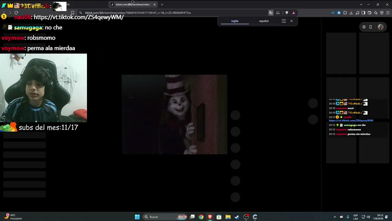Screen dimensions: 392x221
Task: Open the weather widget showing 16°C
Action: coord(13,217)
